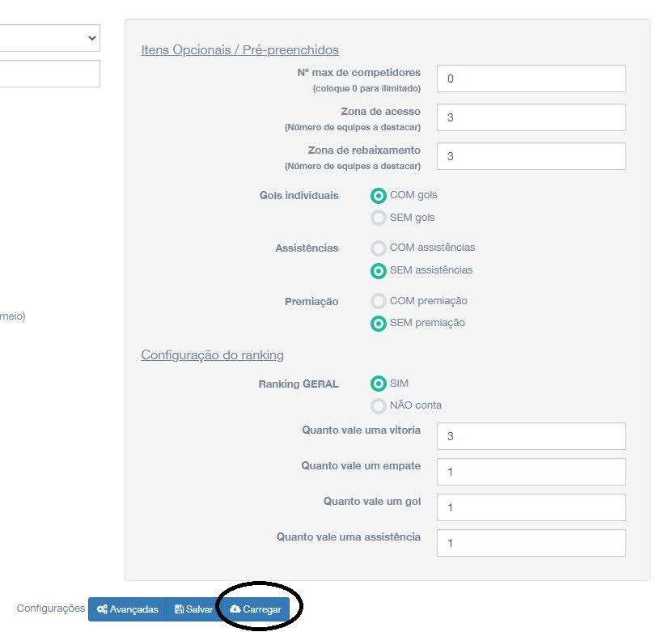665x632 pixels.
Task: Click the Avançadas gears icon
Action: point(102,609)
